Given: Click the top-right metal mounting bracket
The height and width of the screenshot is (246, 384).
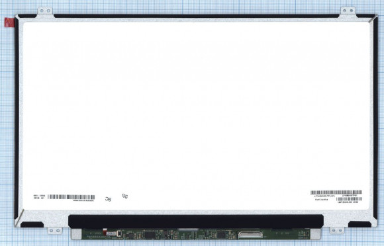Looking at the screenshot, I should pos(348,11).
